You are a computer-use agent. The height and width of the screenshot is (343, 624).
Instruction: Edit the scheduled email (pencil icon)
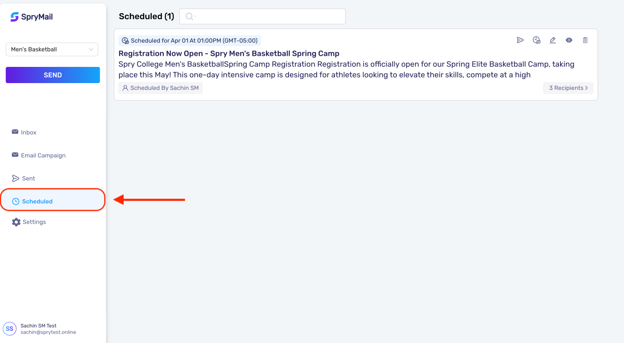pyautogui.click(x=553, y=40)
